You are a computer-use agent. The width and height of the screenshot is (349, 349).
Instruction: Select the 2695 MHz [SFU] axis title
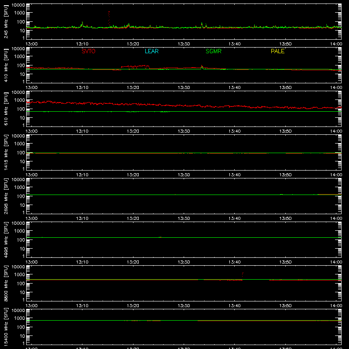(6, 196)
